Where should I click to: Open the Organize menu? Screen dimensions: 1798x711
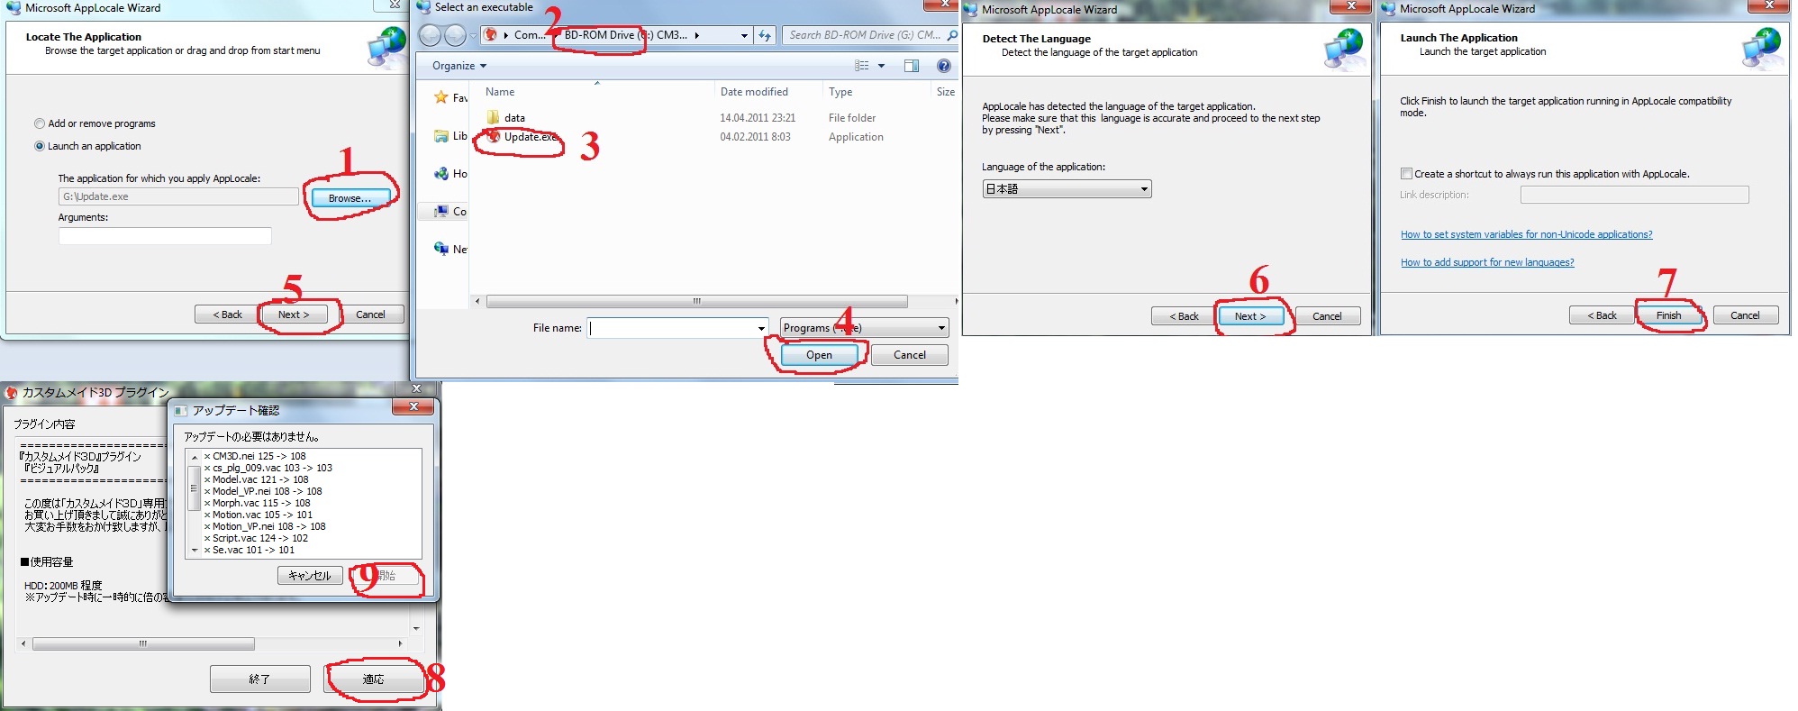(x=459, y=66)
